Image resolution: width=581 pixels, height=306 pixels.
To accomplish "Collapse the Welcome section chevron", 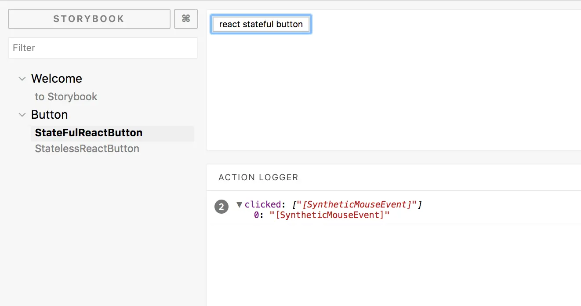I will (22, 79).
